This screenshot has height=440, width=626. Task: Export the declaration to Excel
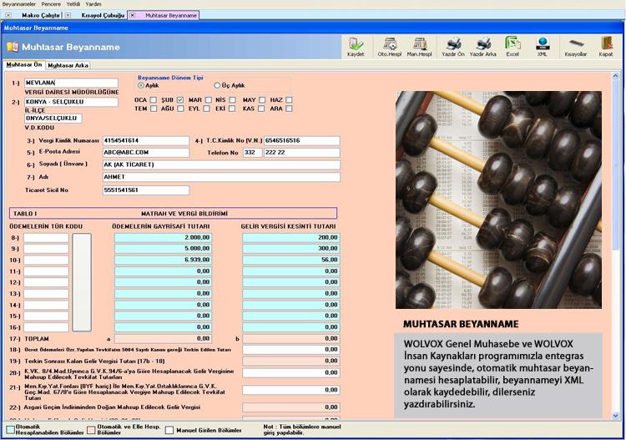point(512,46)
